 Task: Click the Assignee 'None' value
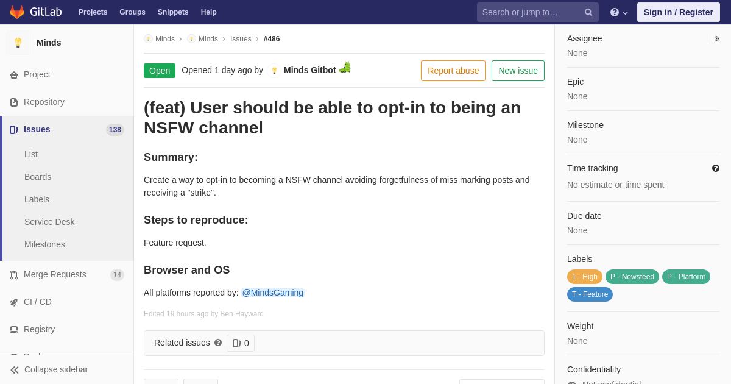coord(577,53)
